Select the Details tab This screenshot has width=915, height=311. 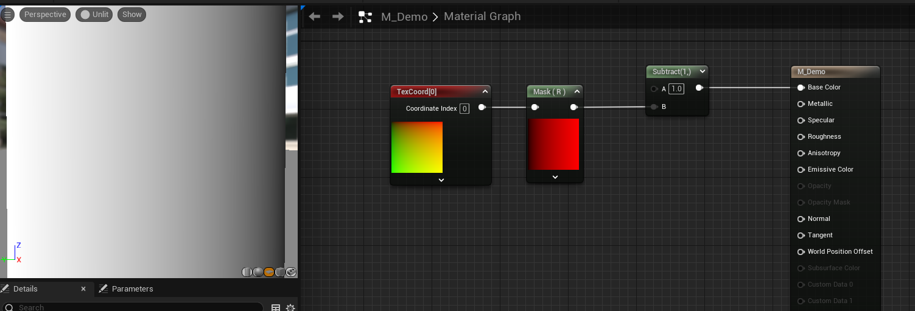26,288
